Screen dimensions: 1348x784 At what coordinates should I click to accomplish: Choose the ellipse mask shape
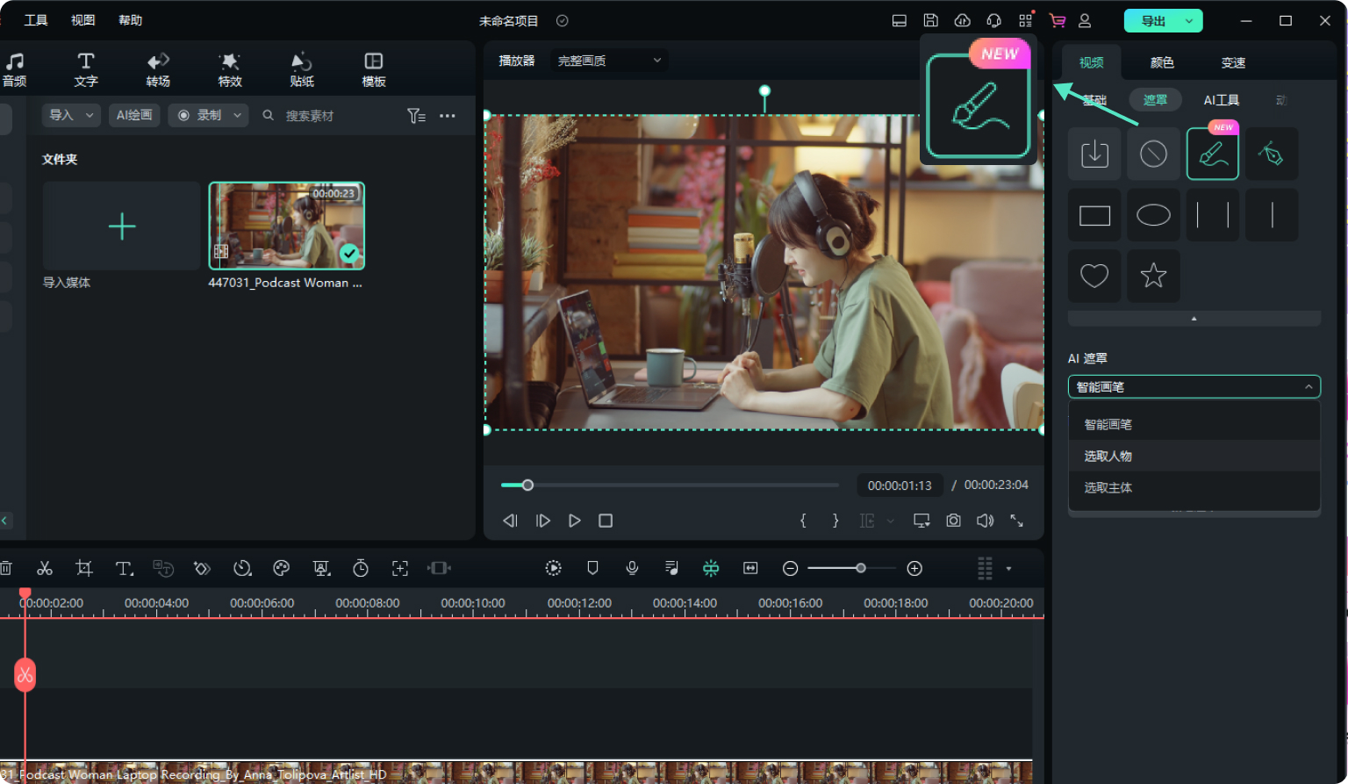(x=1153, y=215)
